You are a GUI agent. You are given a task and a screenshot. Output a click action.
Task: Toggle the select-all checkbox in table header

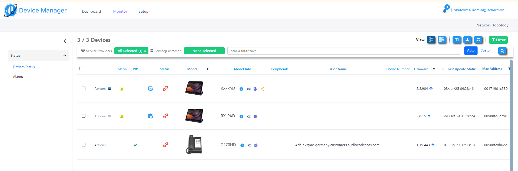click(x=81, y=69)
